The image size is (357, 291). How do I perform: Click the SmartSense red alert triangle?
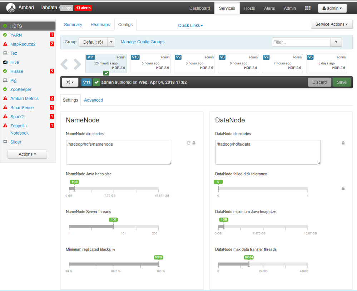point(5,107)
